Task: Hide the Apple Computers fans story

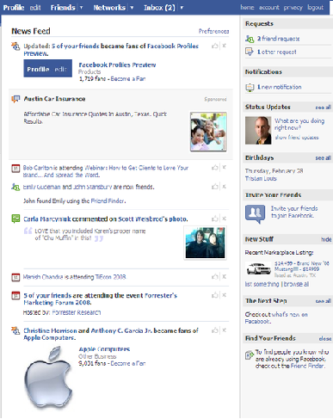Action: coord(225,330)
